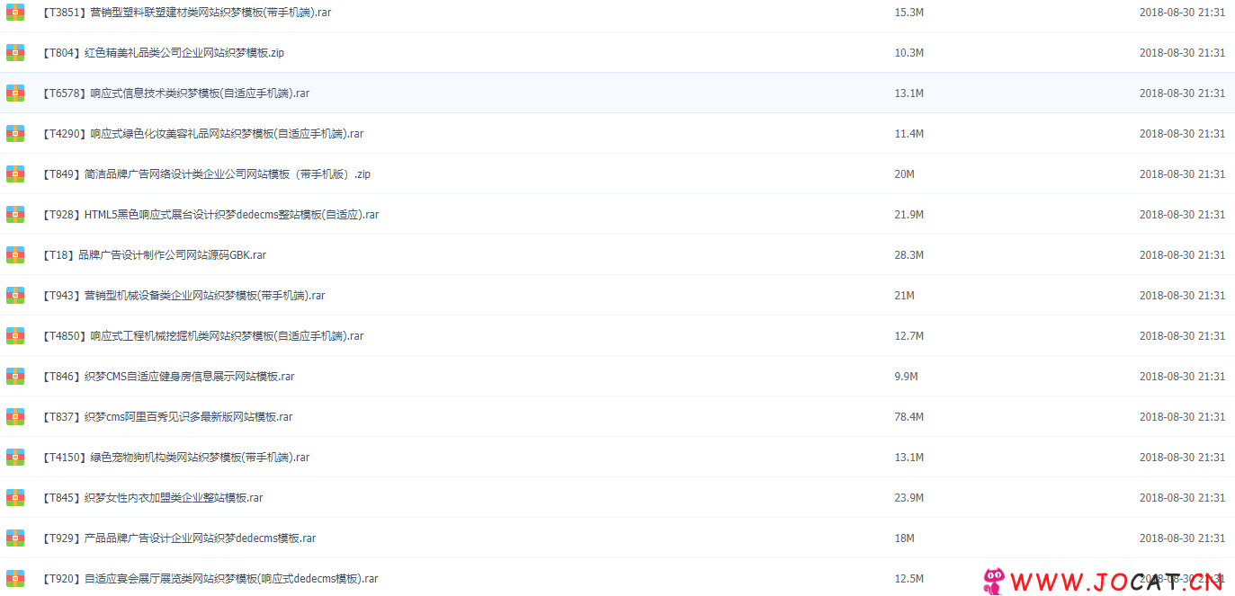Select the archive icon of T6578 row
This screenshot has width=1235, height=596.
[15, 93]
